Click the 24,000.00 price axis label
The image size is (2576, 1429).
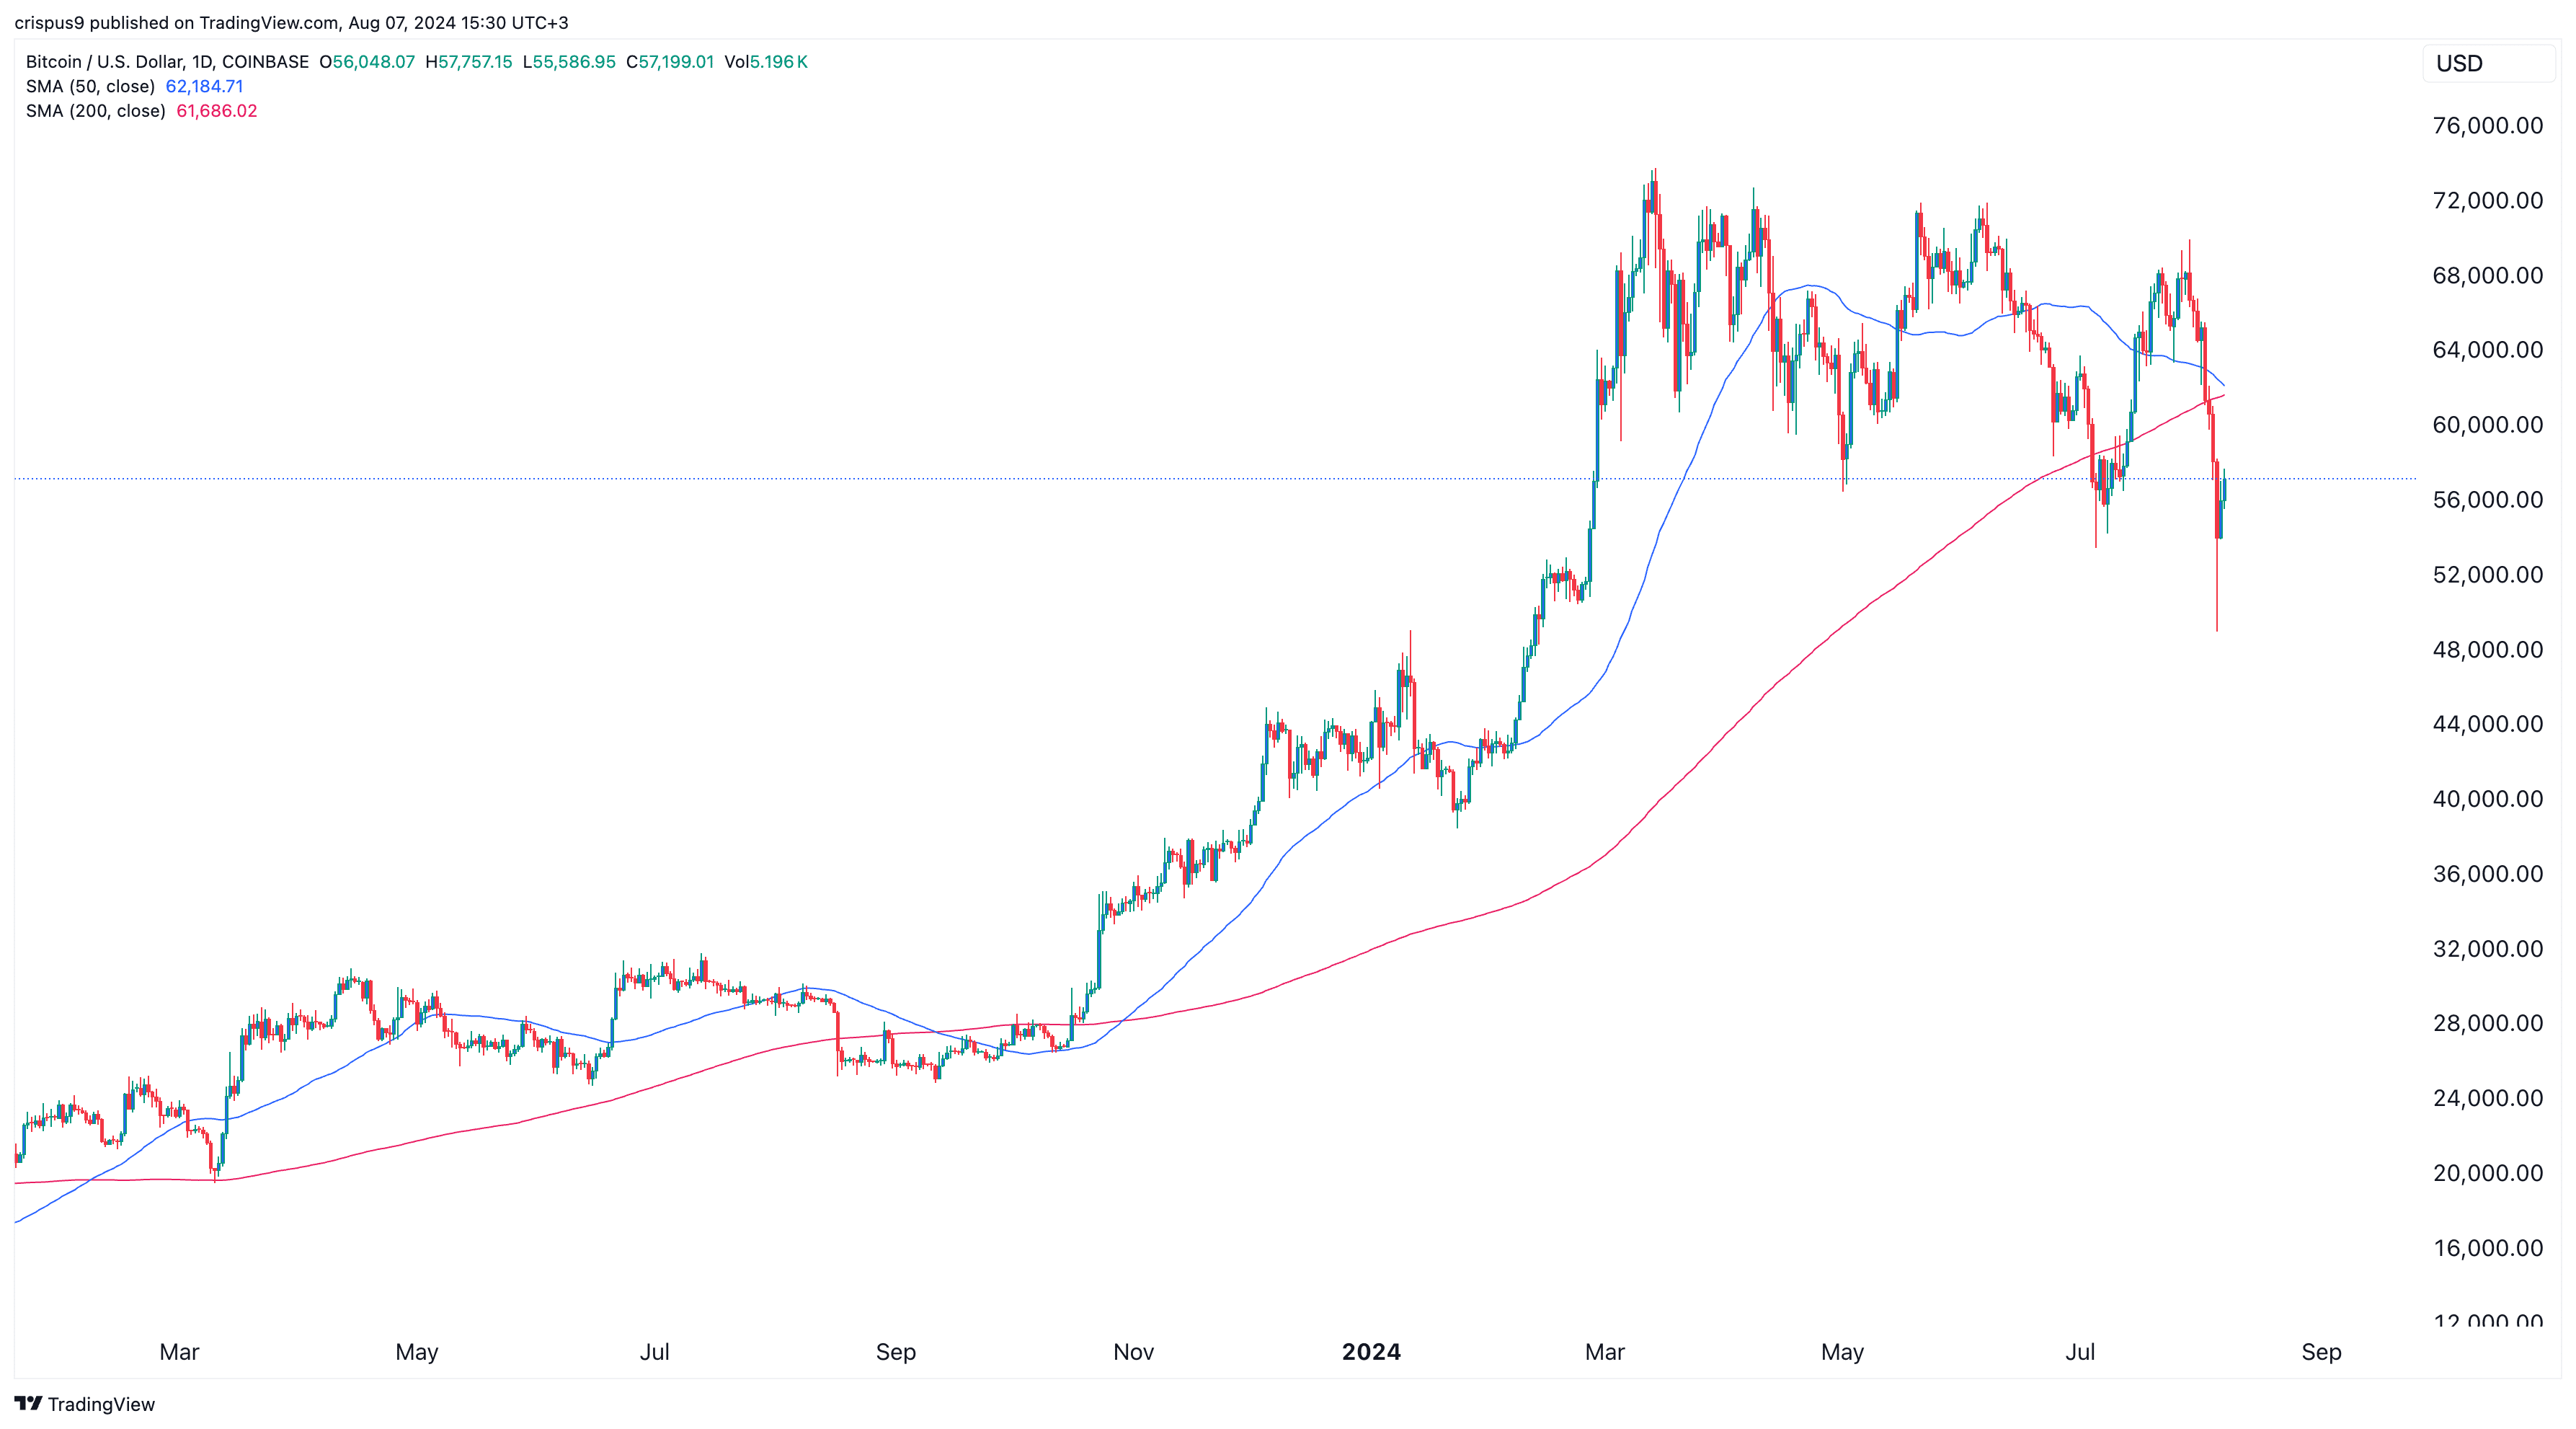point(2488,1097)
